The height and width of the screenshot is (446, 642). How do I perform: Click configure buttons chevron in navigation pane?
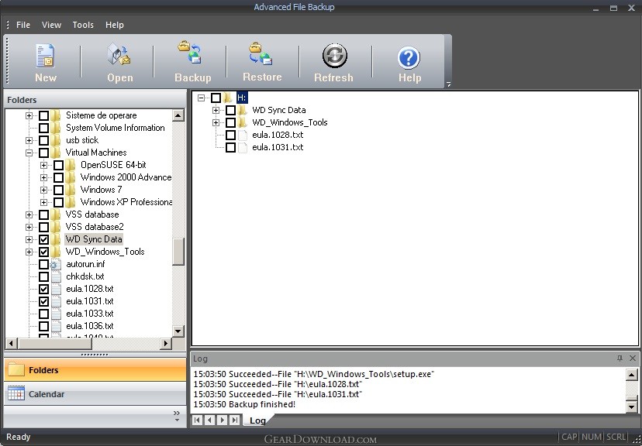(177, 415)
